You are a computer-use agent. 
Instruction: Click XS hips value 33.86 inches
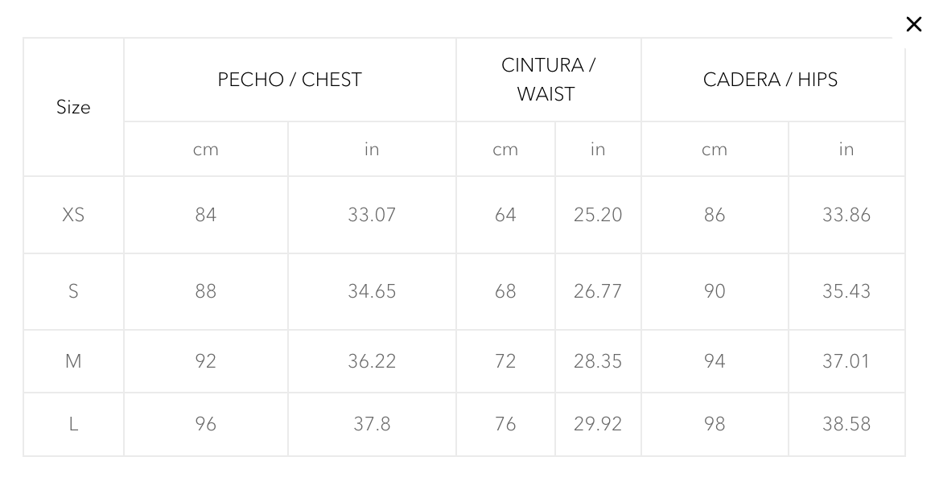coord(846,215)
